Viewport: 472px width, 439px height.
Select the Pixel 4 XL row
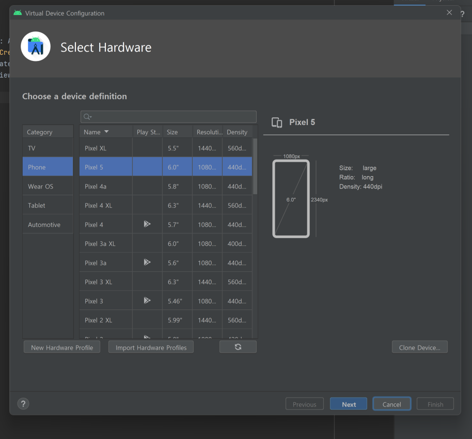click(166, 206)
